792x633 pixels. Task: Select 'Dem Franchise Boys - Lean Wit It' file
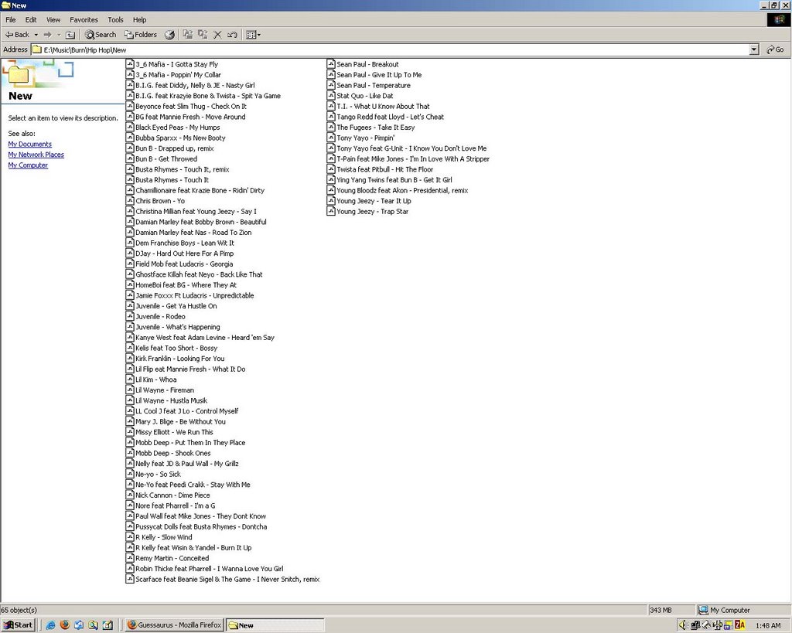coord(185,243)
